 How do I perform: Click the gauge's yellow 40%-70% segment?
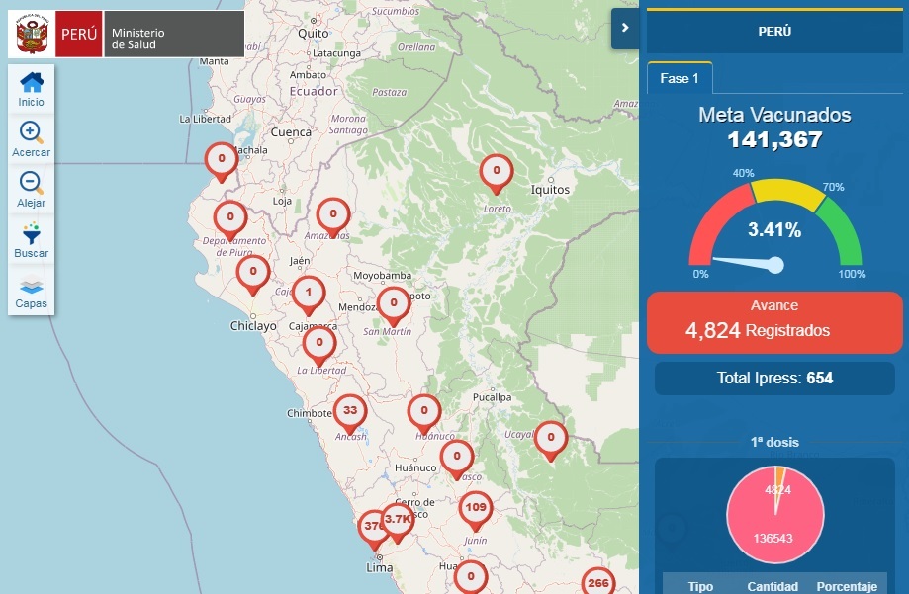pyautogui.click(x=788, y=191)
